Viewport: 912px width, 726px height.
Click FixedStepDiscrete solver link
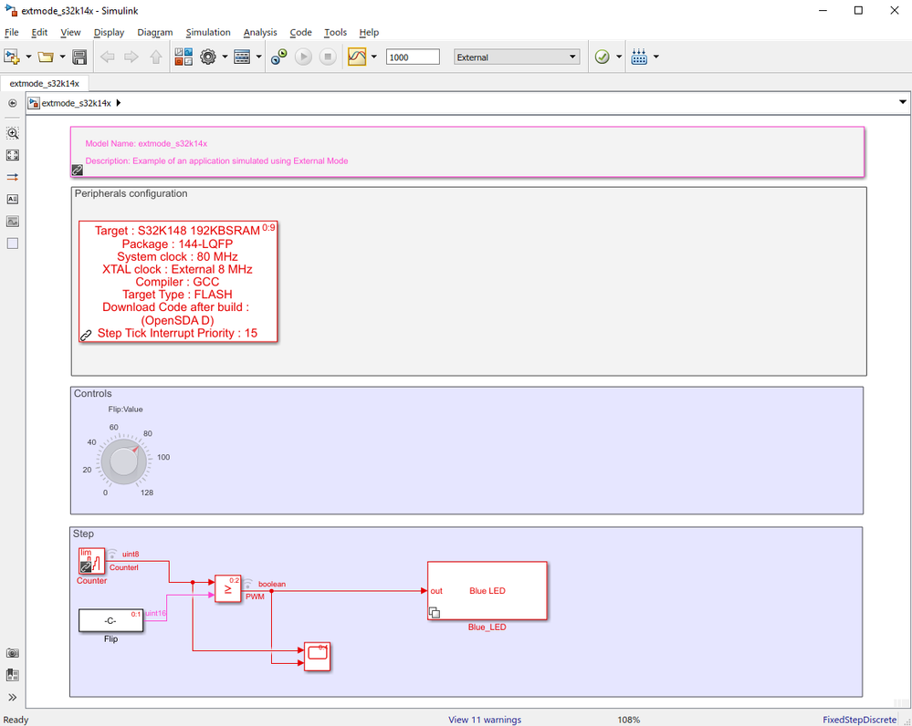pos(859,720)
